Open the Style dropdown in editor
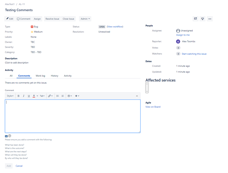 pos(10,96)
